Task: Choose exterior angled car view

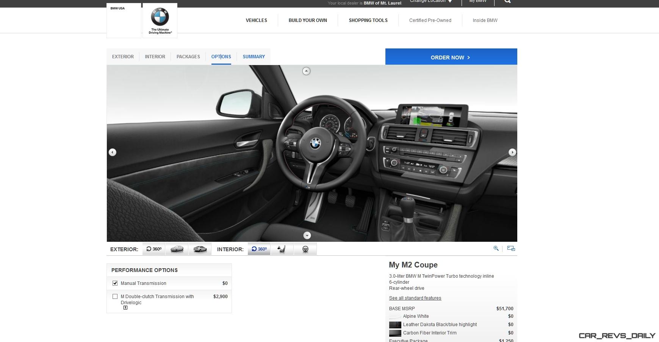Action: coord(200,249)
